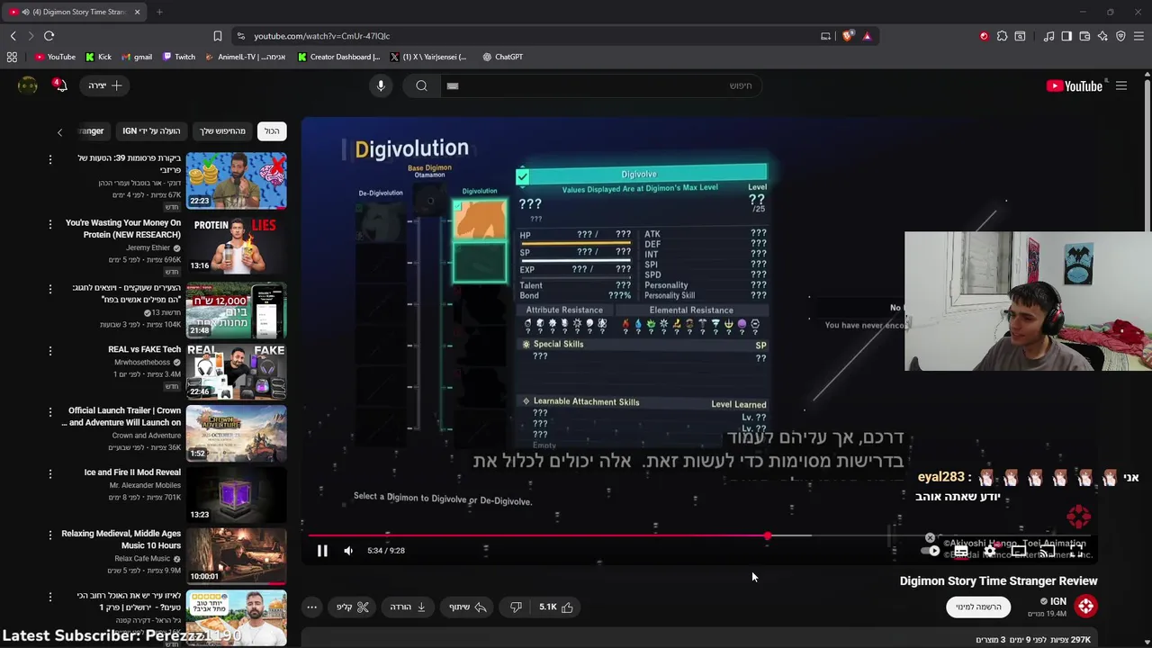The width and height of the screenshot is (1152, 648).
Task: Open 'You're Wasting Your Money On Protein' title
Action: 123,229
